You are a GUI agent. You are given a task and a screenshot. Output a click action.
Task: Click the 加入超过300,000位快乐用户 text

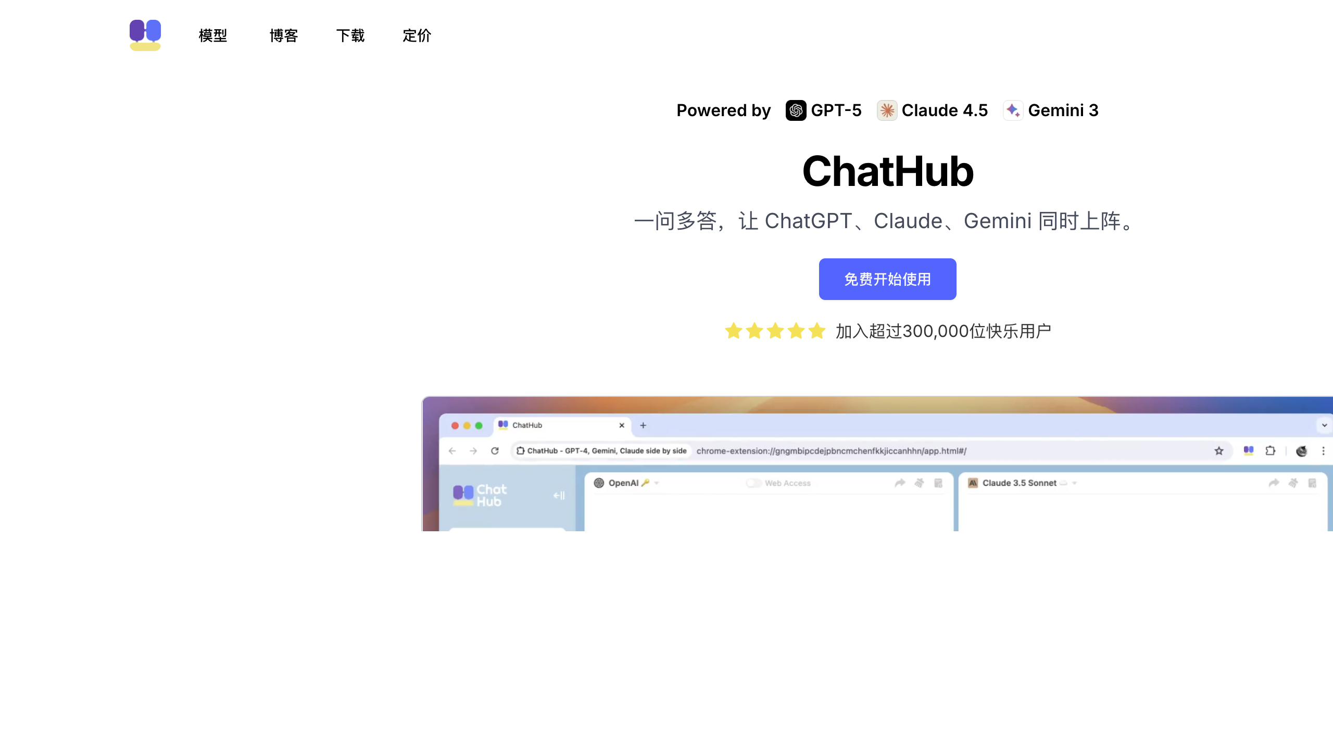943,331
